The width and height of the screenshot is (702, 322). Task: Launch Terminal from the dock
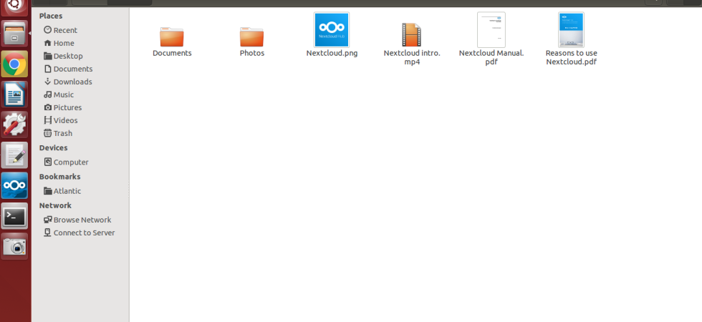(x=15, y=216)
